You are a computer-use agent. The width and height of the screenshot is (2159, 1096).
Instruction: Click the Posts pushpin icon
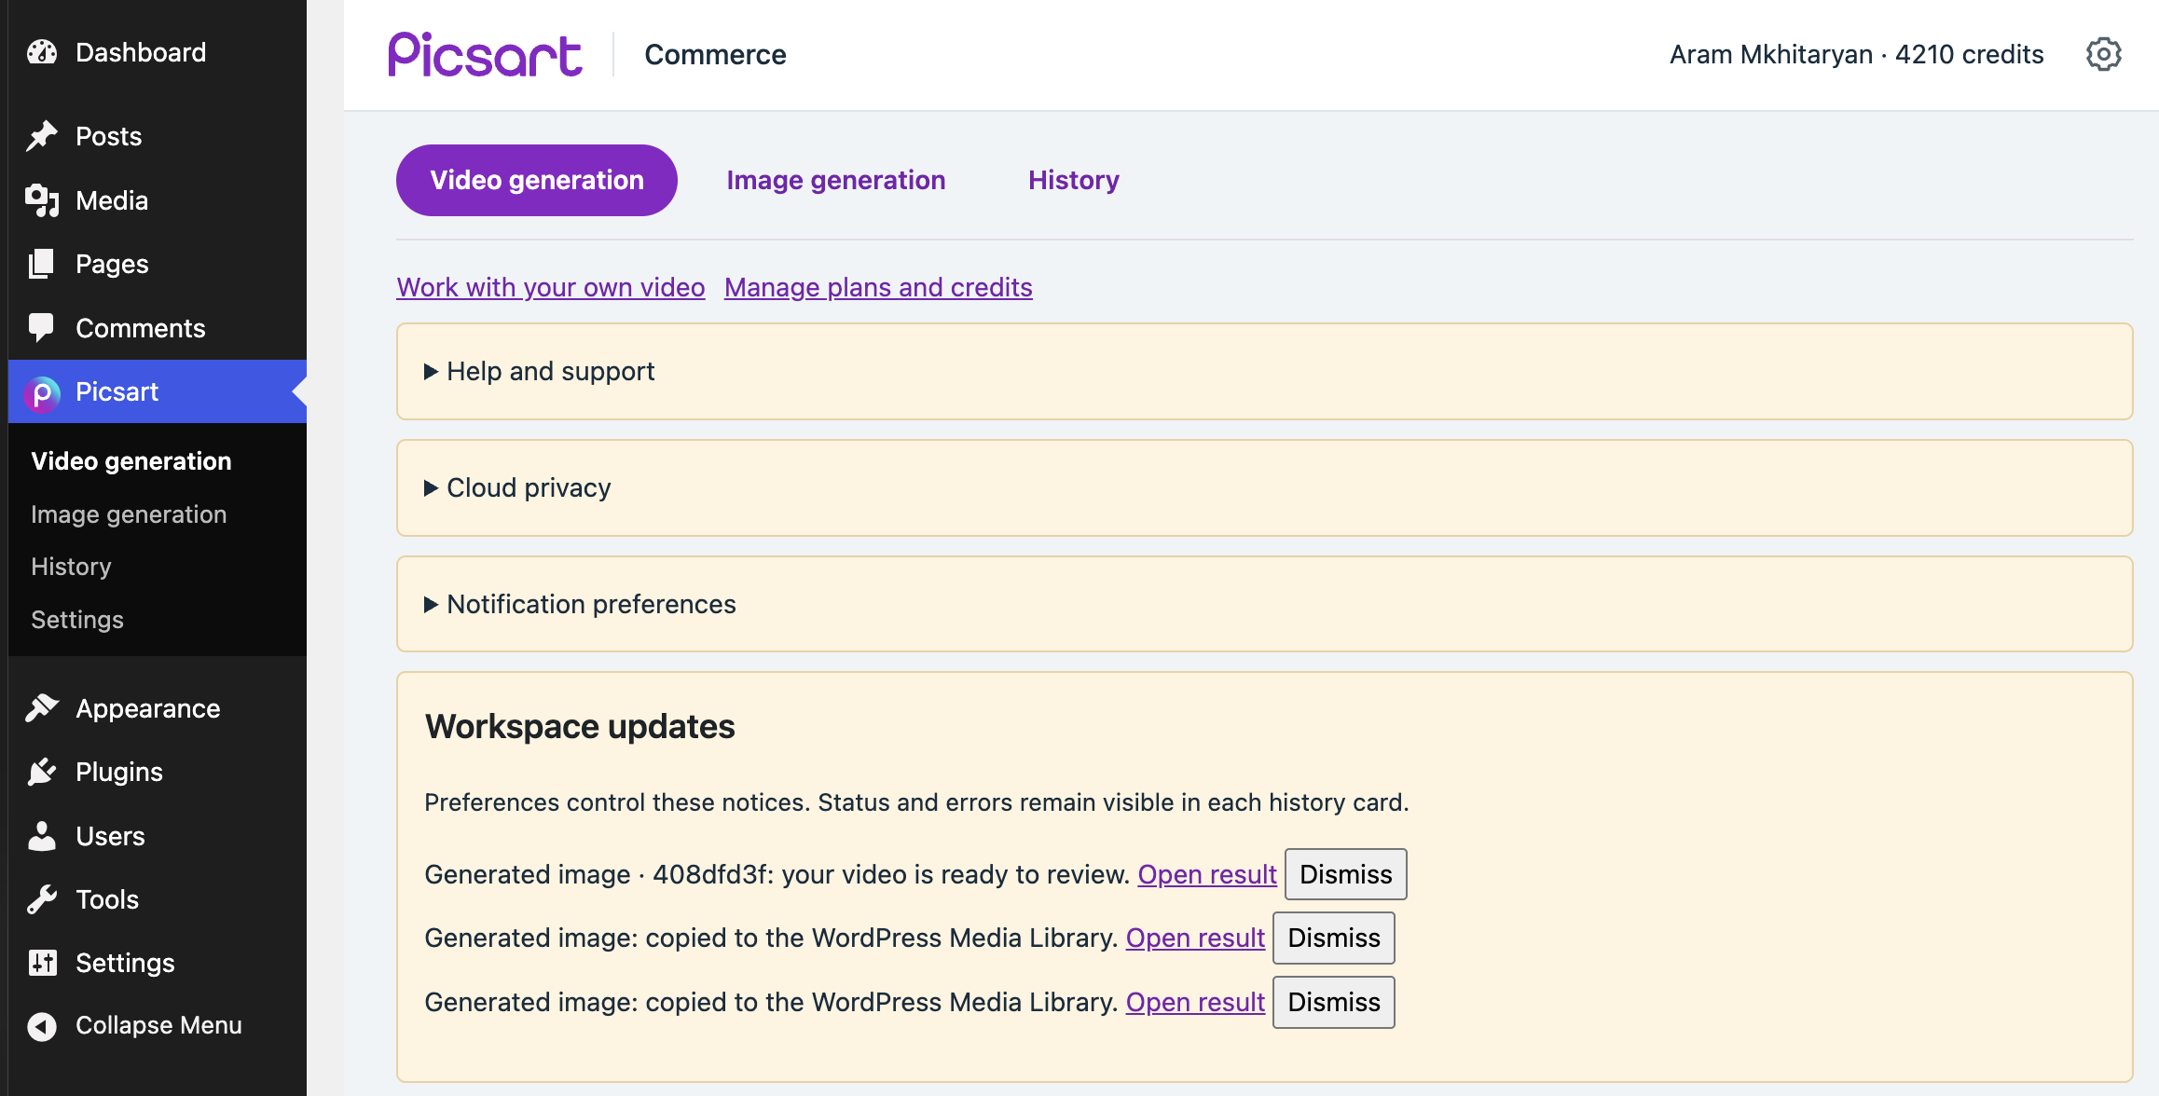click(x=42, y=136)
